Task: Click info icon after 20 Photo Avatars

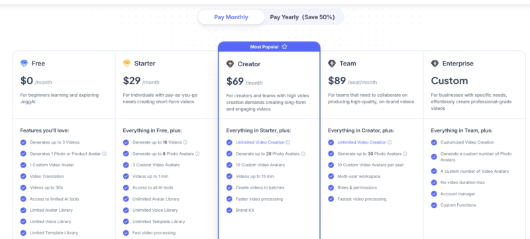Action: (x=303, y=154)
